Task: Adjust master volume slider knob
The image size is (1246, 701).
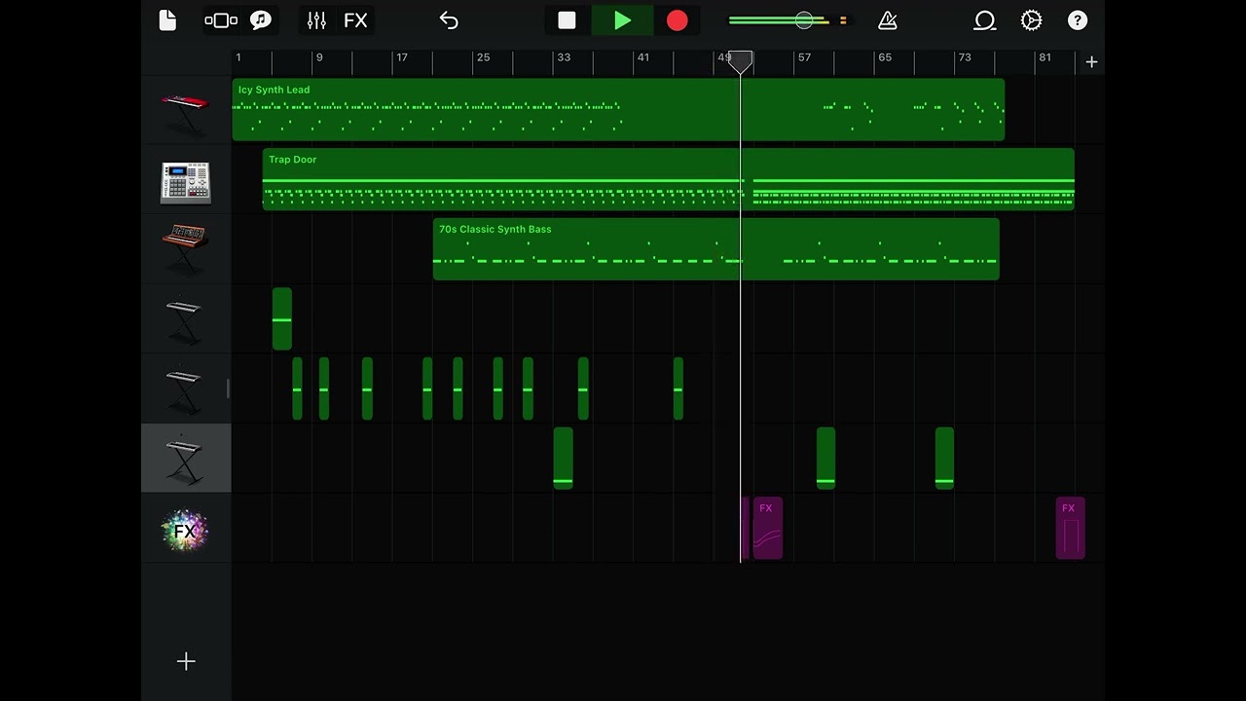Action: (804, 20)
